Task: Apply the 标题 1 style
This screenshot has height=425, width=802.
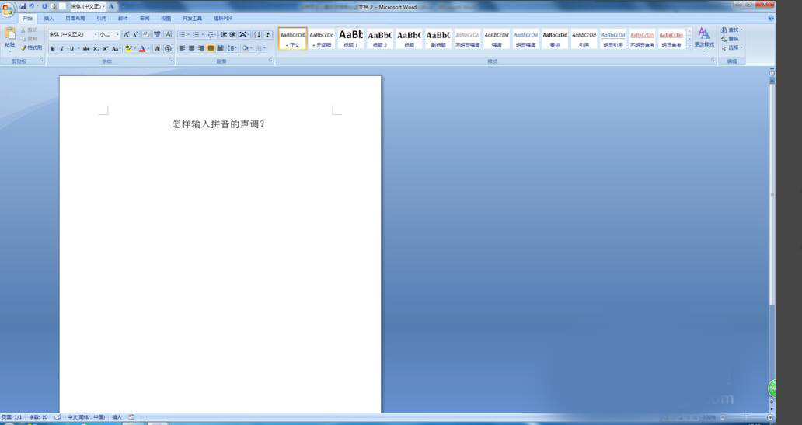Action: pos(350,38)
